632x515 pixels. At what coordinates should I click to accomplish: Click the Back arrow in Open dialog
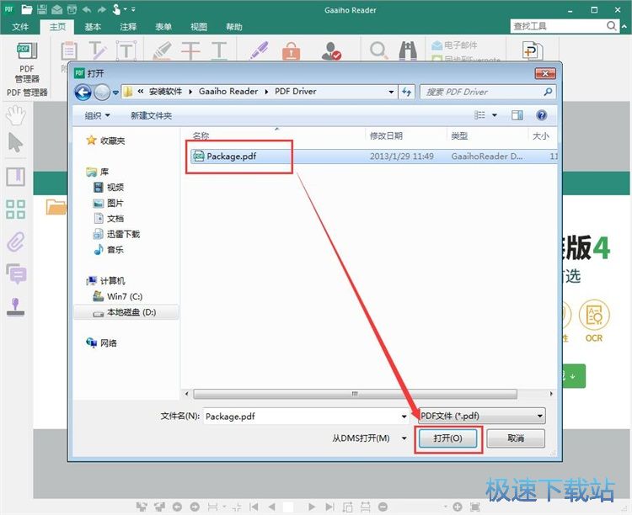83,93
